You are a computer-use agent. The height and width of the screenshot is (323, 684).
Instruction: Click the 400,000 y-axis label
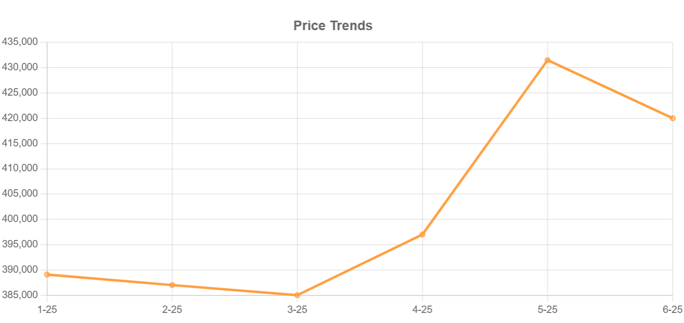20,219
